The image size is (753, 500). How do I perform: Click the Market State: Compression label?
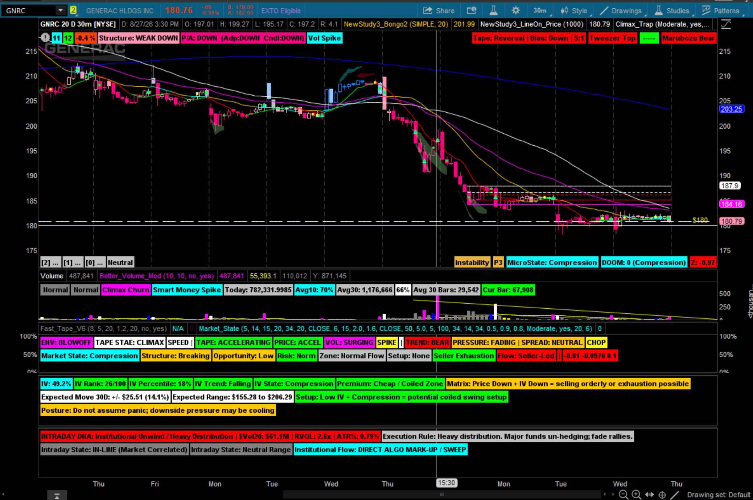89,356
